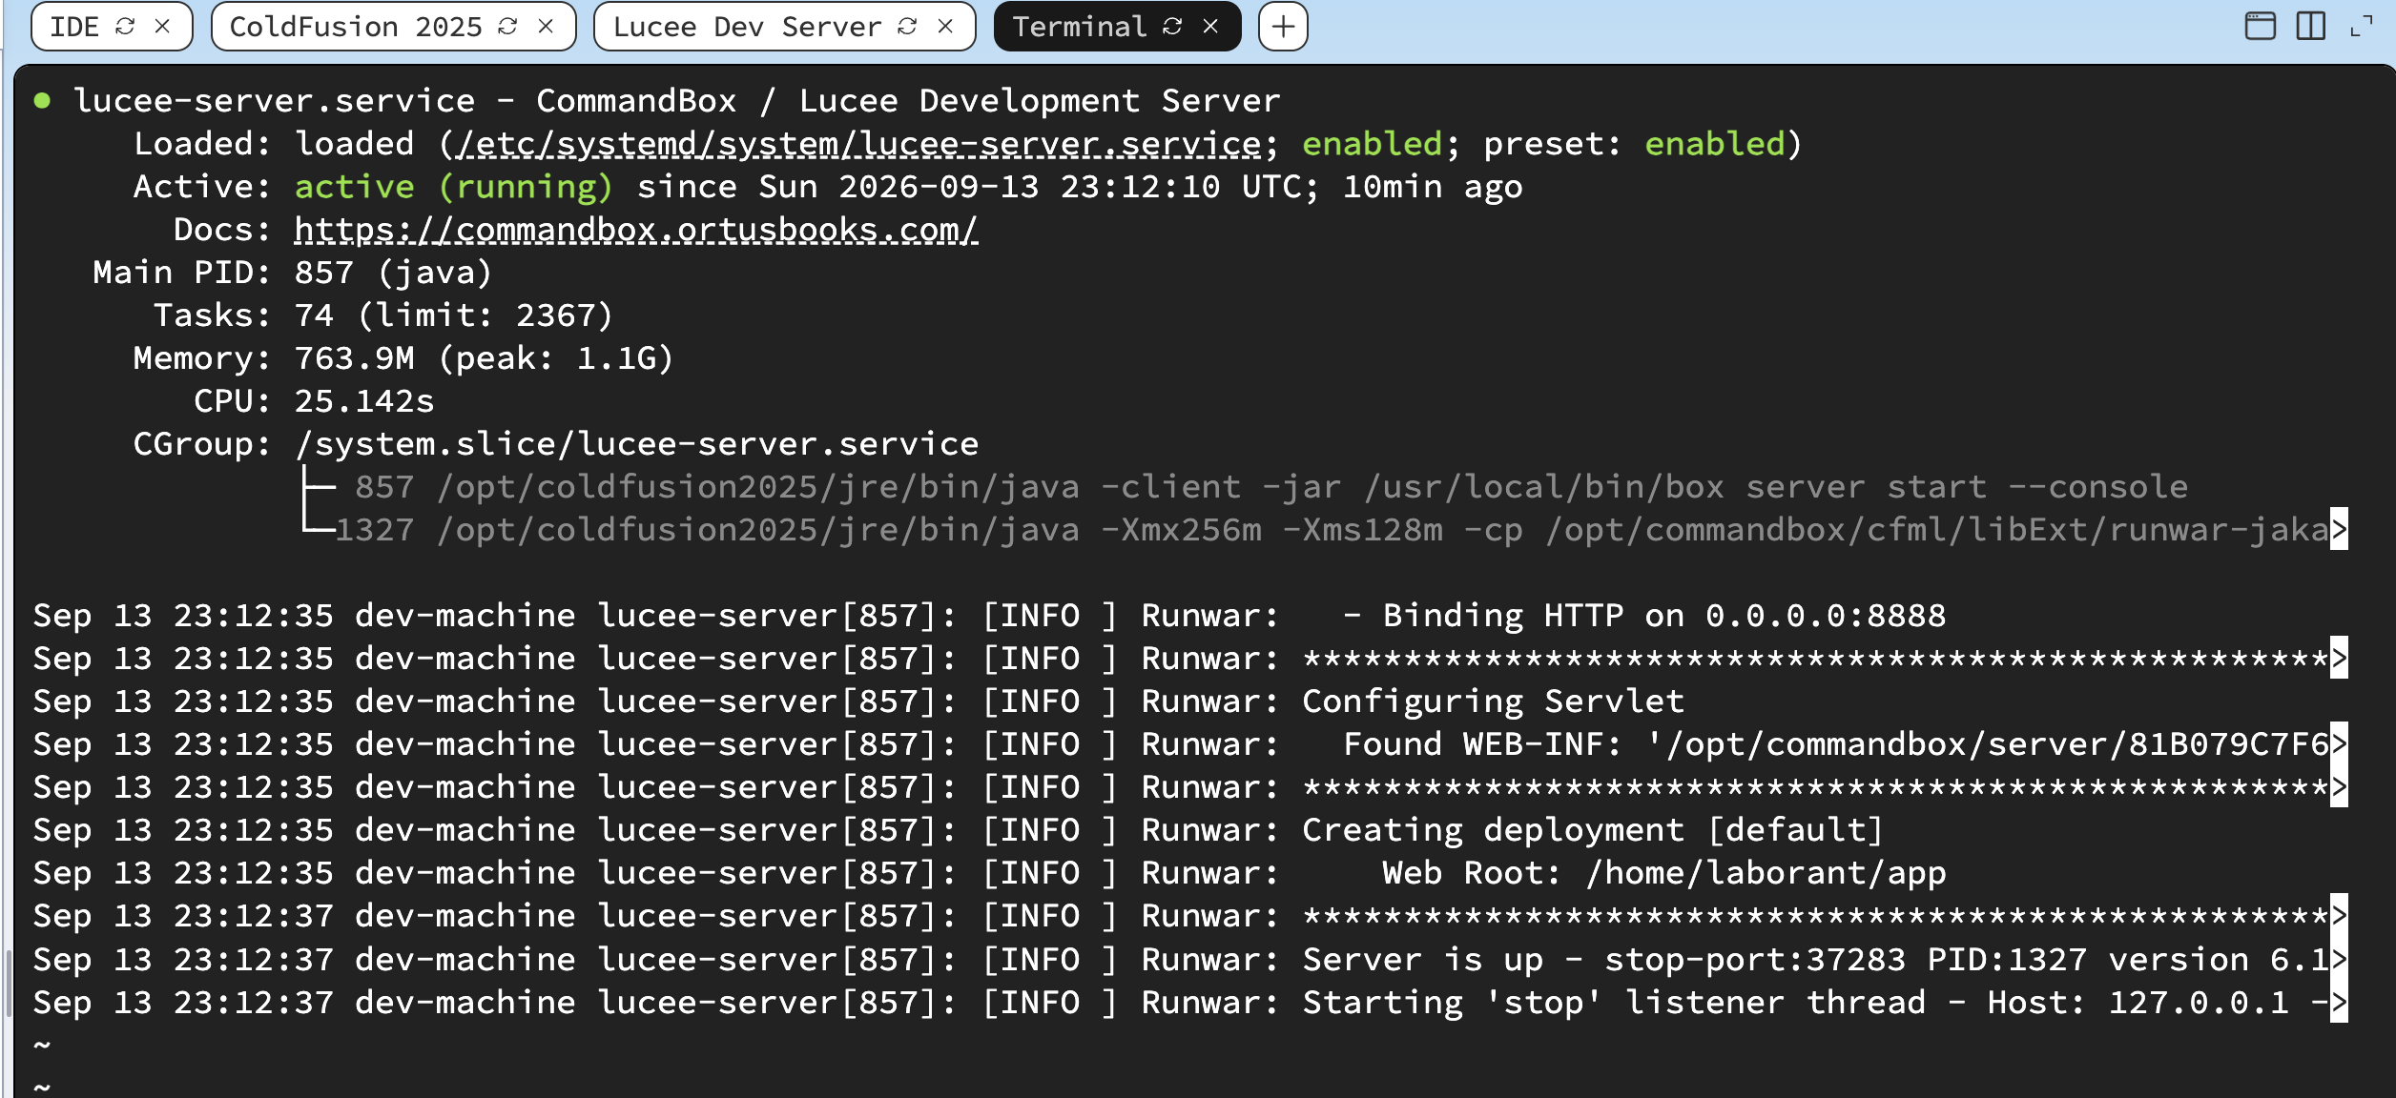Screen dimensions: 2396x1098
Task: Click the 'preset: enabled' text
Action: [x=1633, y=144]
